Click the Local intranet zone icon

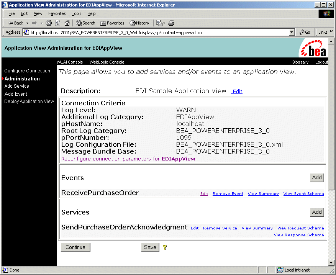[280, 270]
